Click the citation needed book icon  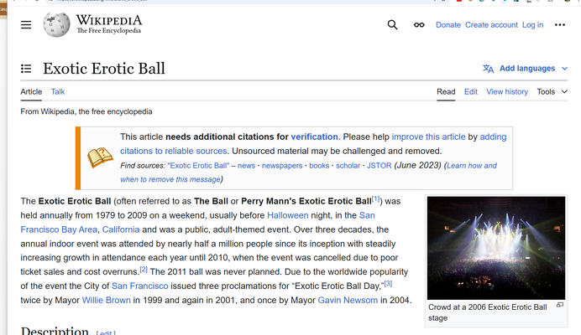100,157
